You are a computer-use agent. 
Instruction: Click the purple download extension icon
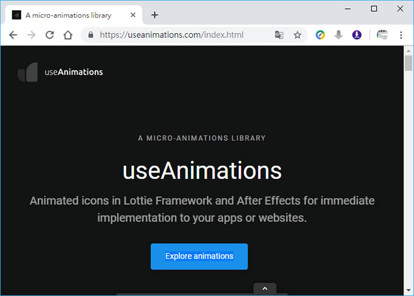pyautogui.click(x=357, y=35)
